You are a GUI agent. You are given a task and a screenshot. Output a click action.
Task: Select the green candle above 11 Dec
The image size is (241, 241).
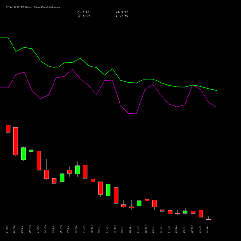pos(139,203)
